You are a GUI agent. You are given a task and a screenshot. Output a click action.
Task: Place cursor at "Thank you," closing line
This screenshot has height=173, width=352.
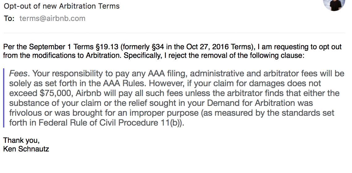[21, 141]
